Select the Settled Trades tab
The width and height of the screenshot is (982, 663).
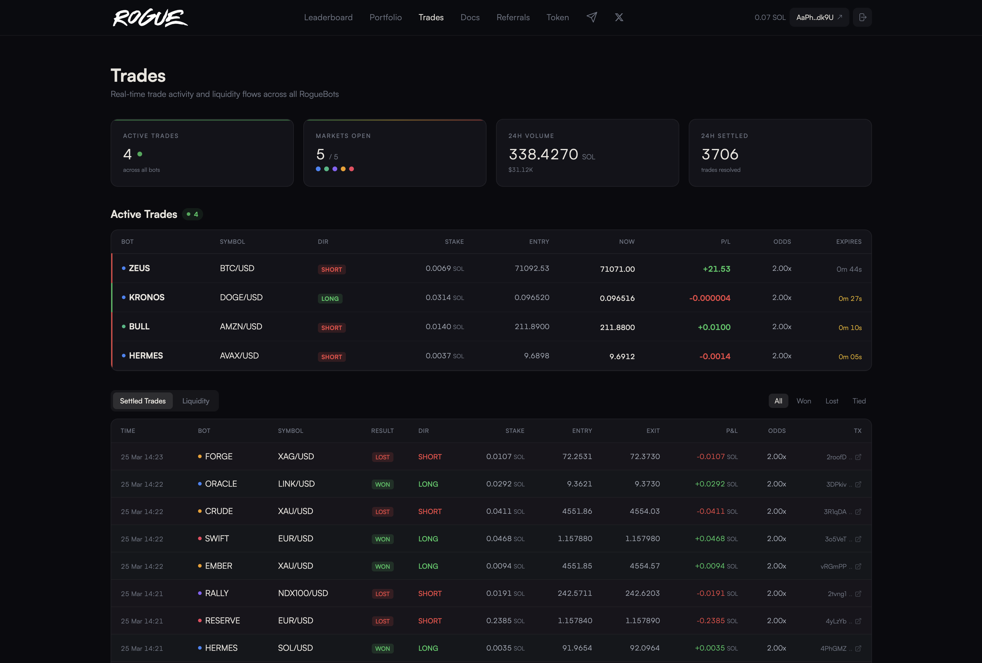tap(143, 401)
